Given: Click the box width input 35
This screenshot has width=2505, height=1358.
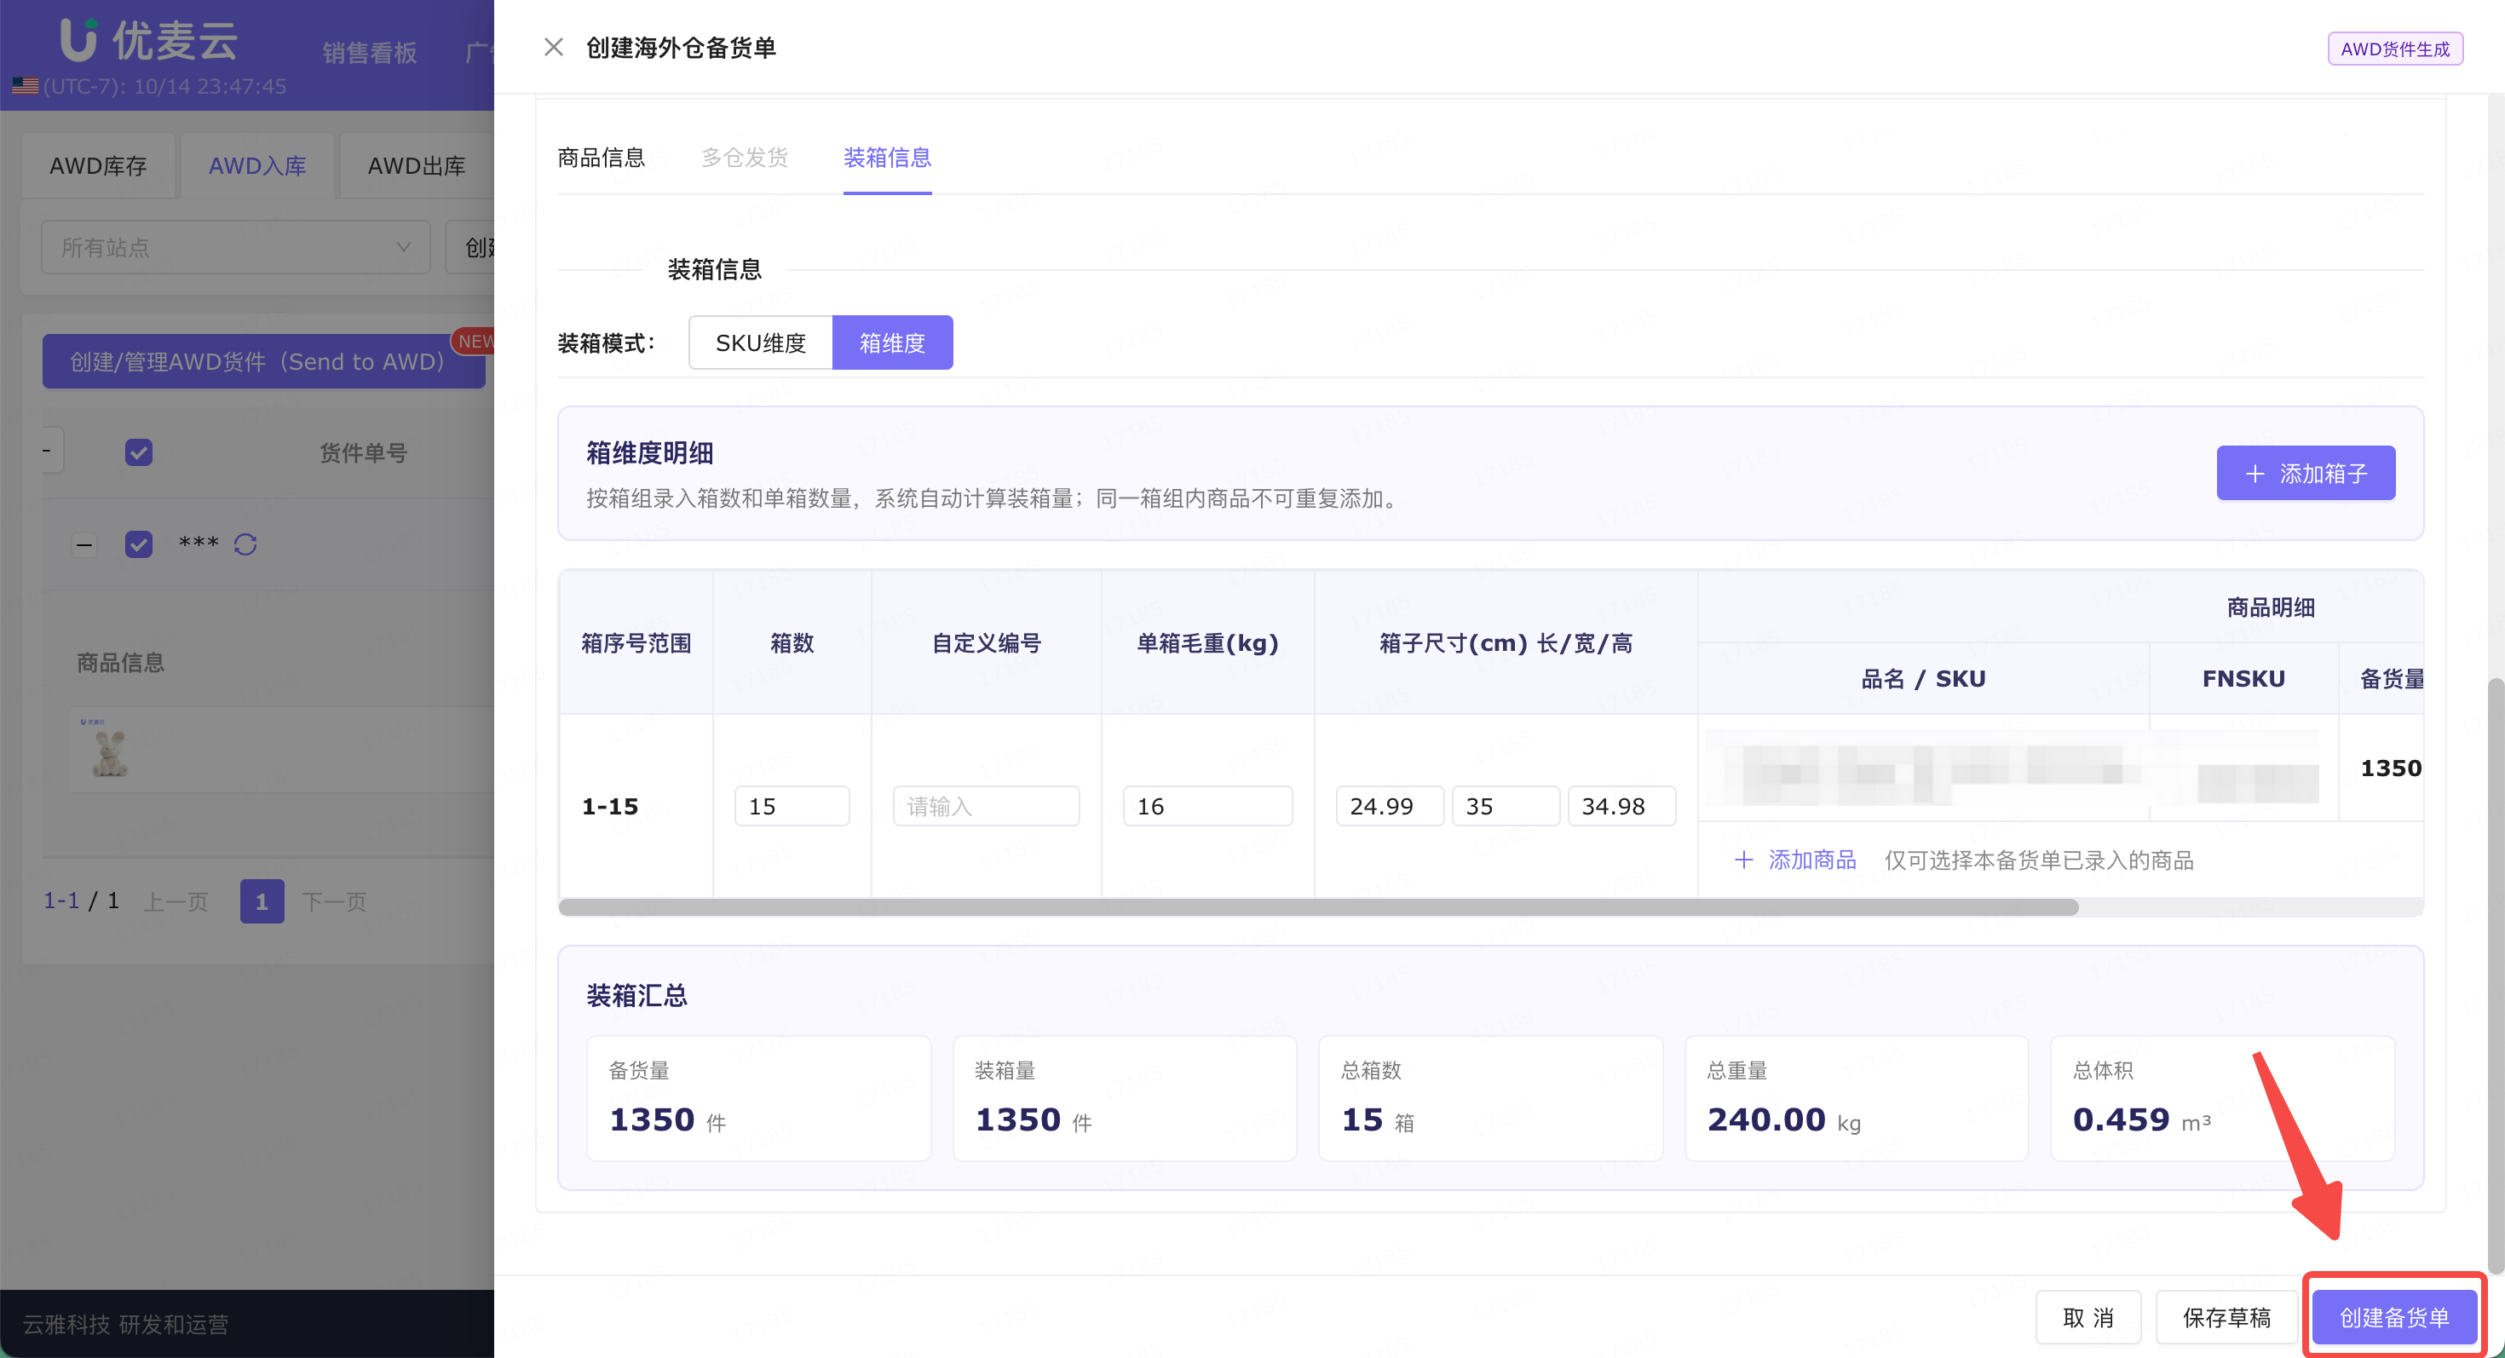Looking at the screenshot, I should pyautogui.click(x=1505, y=806).
